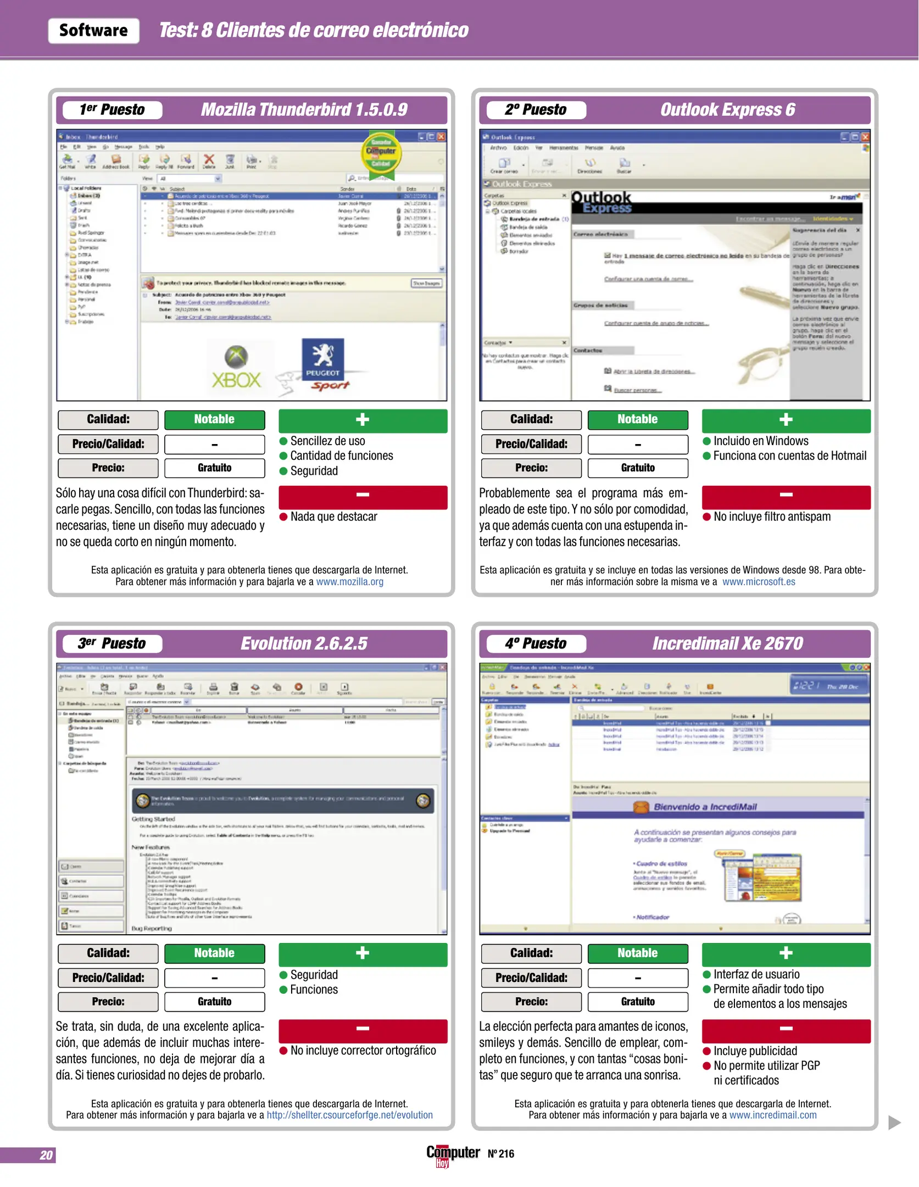Close the Carpetas pane in Outlook Express
Viewport: 919px width, 1187px height.
click(564, 195)
